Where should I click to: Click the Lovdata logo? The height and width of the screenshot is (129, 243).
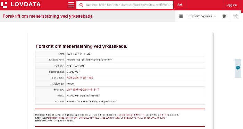click(20, 4)
